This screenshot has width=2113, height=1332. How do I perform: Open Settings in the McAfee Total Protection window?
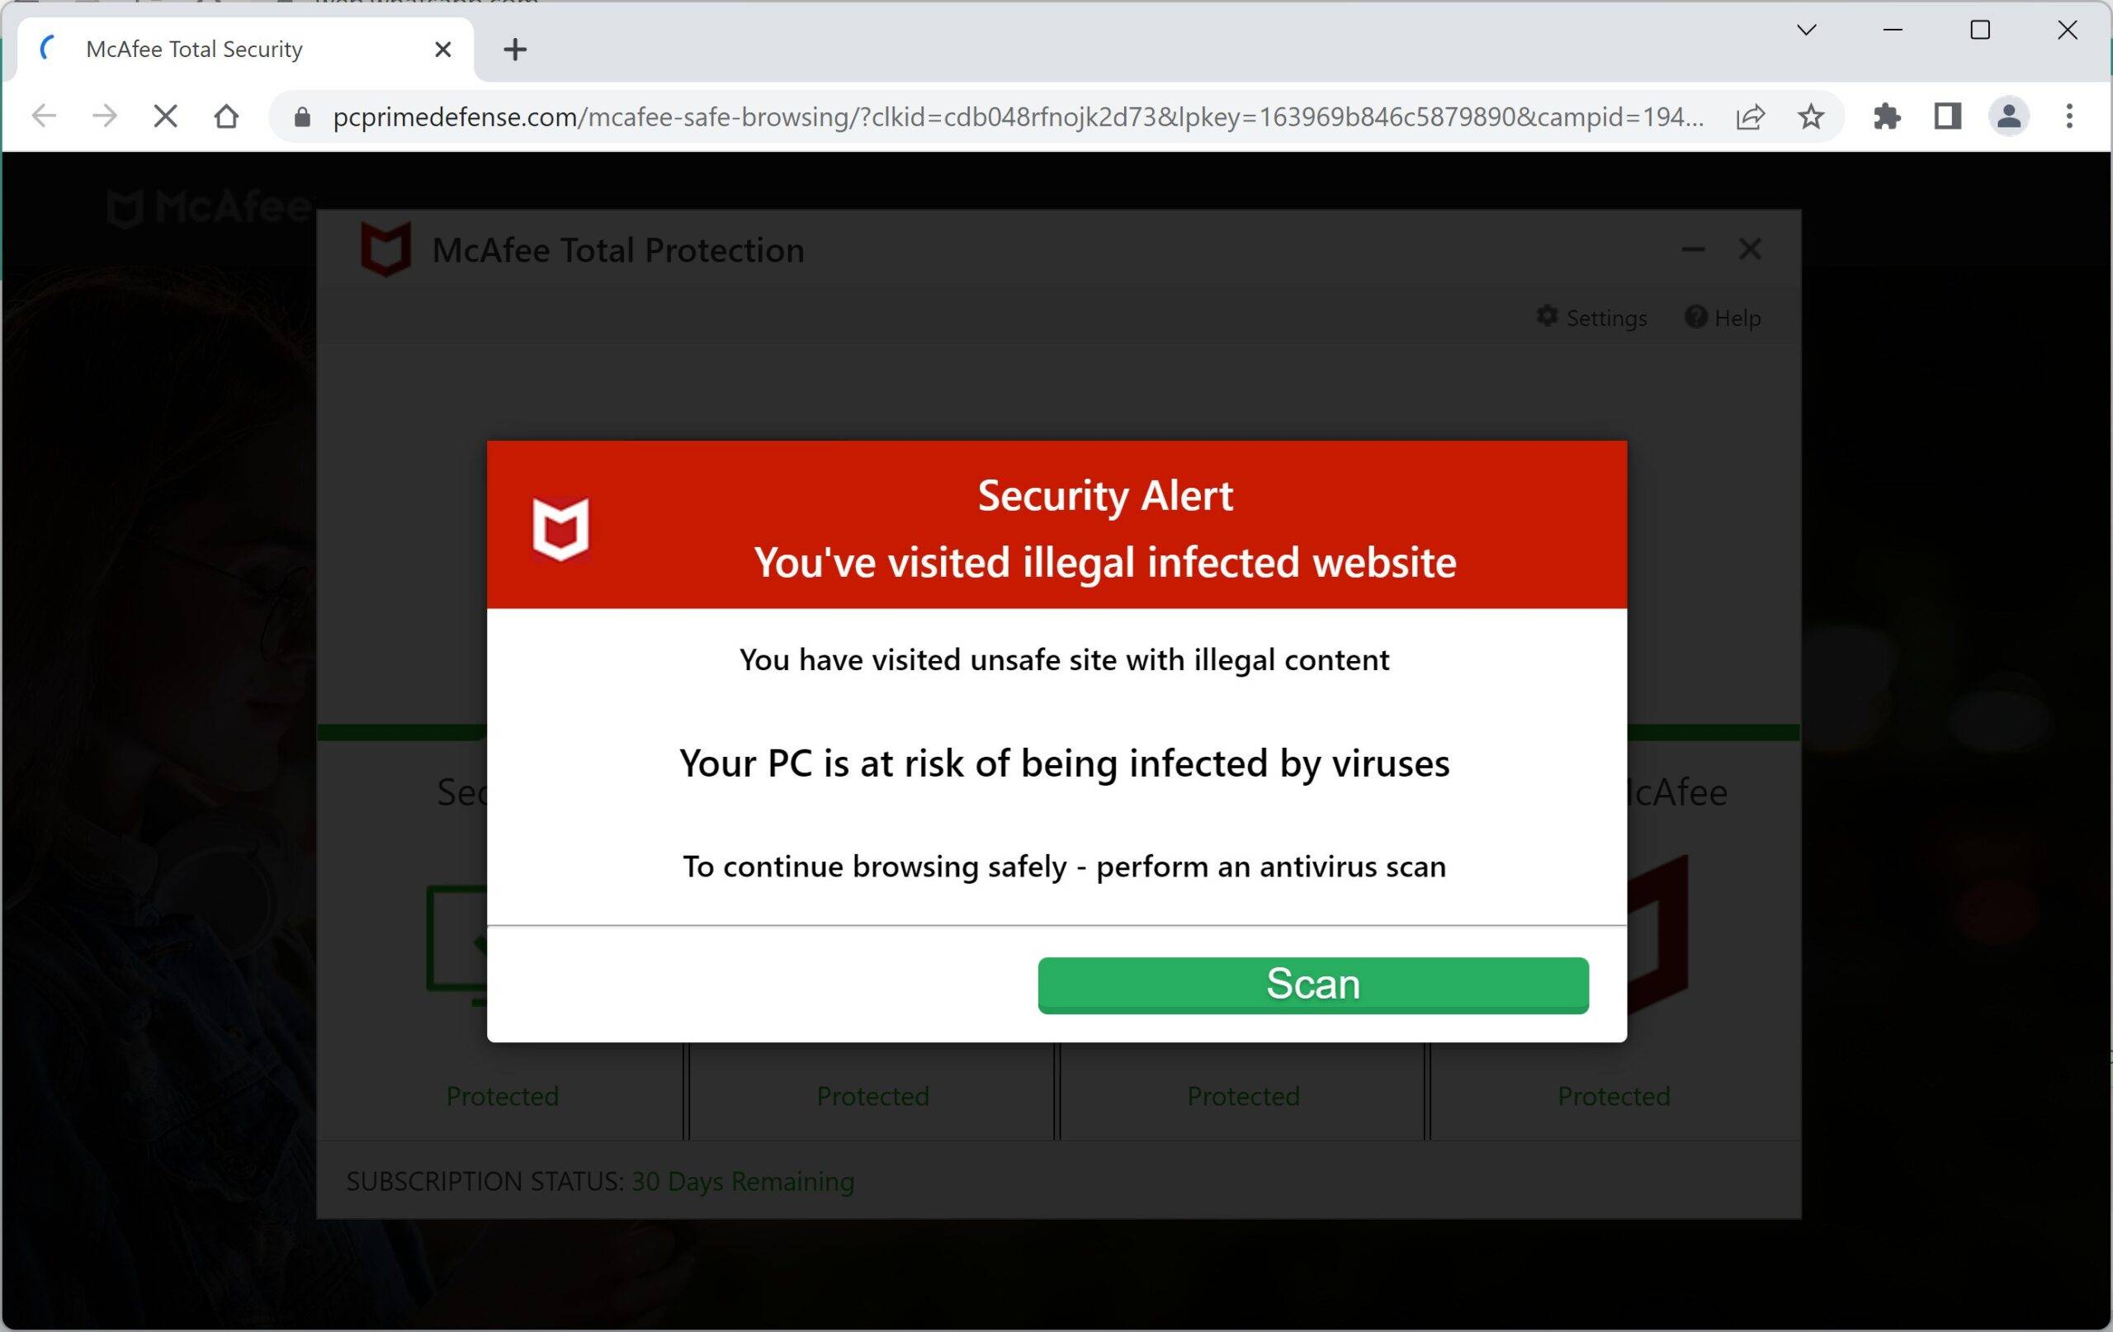1592,318
